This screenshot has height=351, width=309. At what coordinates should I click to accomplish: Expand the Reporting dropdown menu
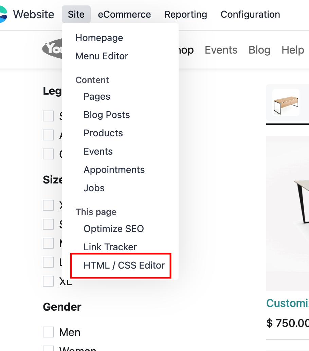coord(186,15)
